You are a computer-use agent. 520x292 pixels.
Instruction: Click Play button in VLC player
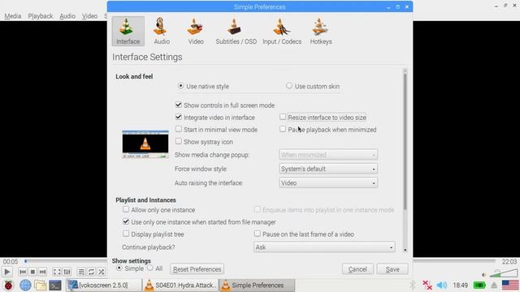pyautogui.click(x=7, y=272)
